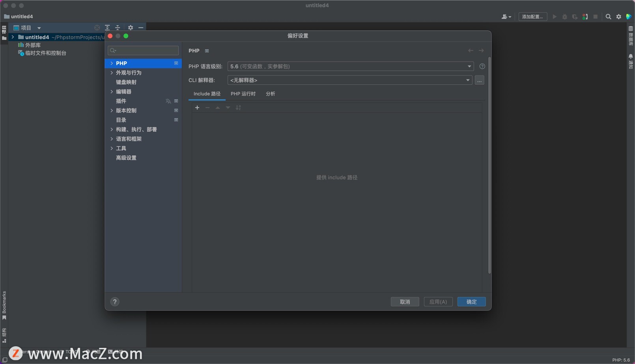Click help icon beside PHP language level
635x364 pixels.
pyautogui.click(x=482, y=66)
